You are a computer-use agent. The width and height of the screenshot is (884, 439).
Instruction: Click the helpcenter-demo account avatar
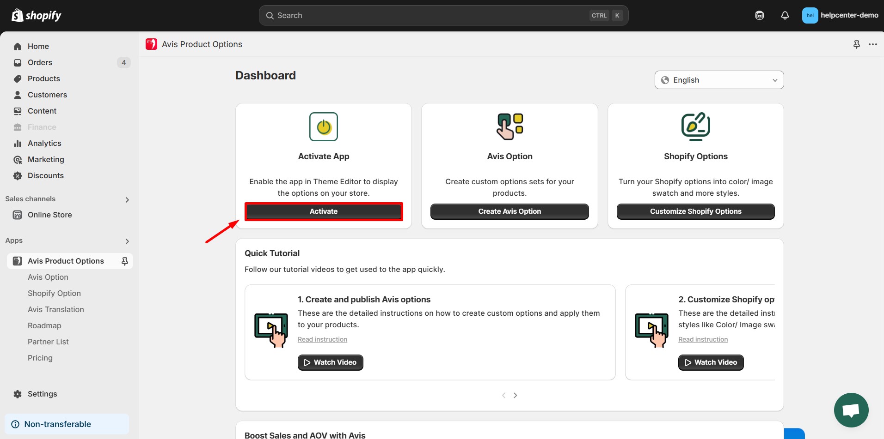(810, 15)
